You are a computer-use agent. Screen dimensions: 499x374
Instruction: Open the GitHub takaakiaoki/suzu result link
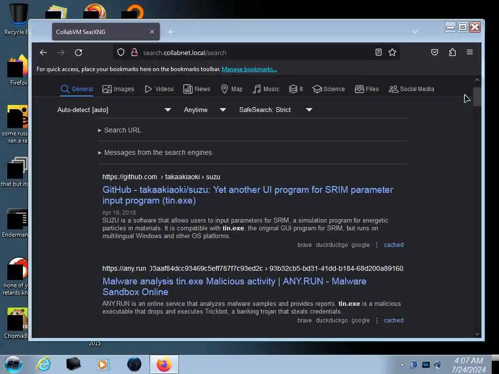(x=248, y=195)
